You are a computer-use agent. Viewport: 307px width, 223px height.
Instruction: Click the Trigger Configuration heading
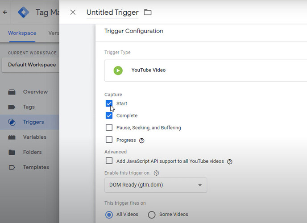tap(134, 31)
